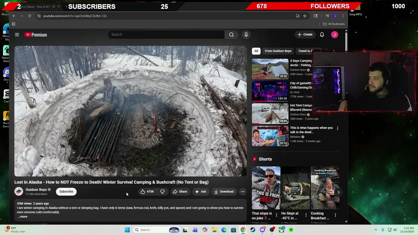Start voice search with microphone icon

click(x=246, y=35)
